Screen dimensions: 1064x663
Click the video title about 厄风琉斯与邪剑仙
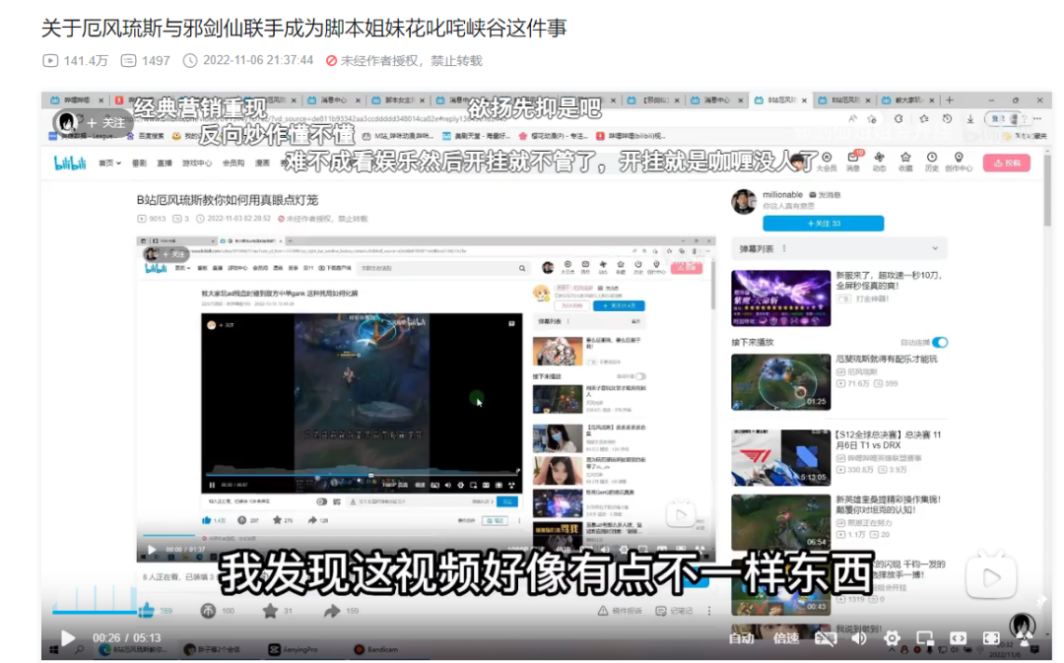(x=304, y=28)
